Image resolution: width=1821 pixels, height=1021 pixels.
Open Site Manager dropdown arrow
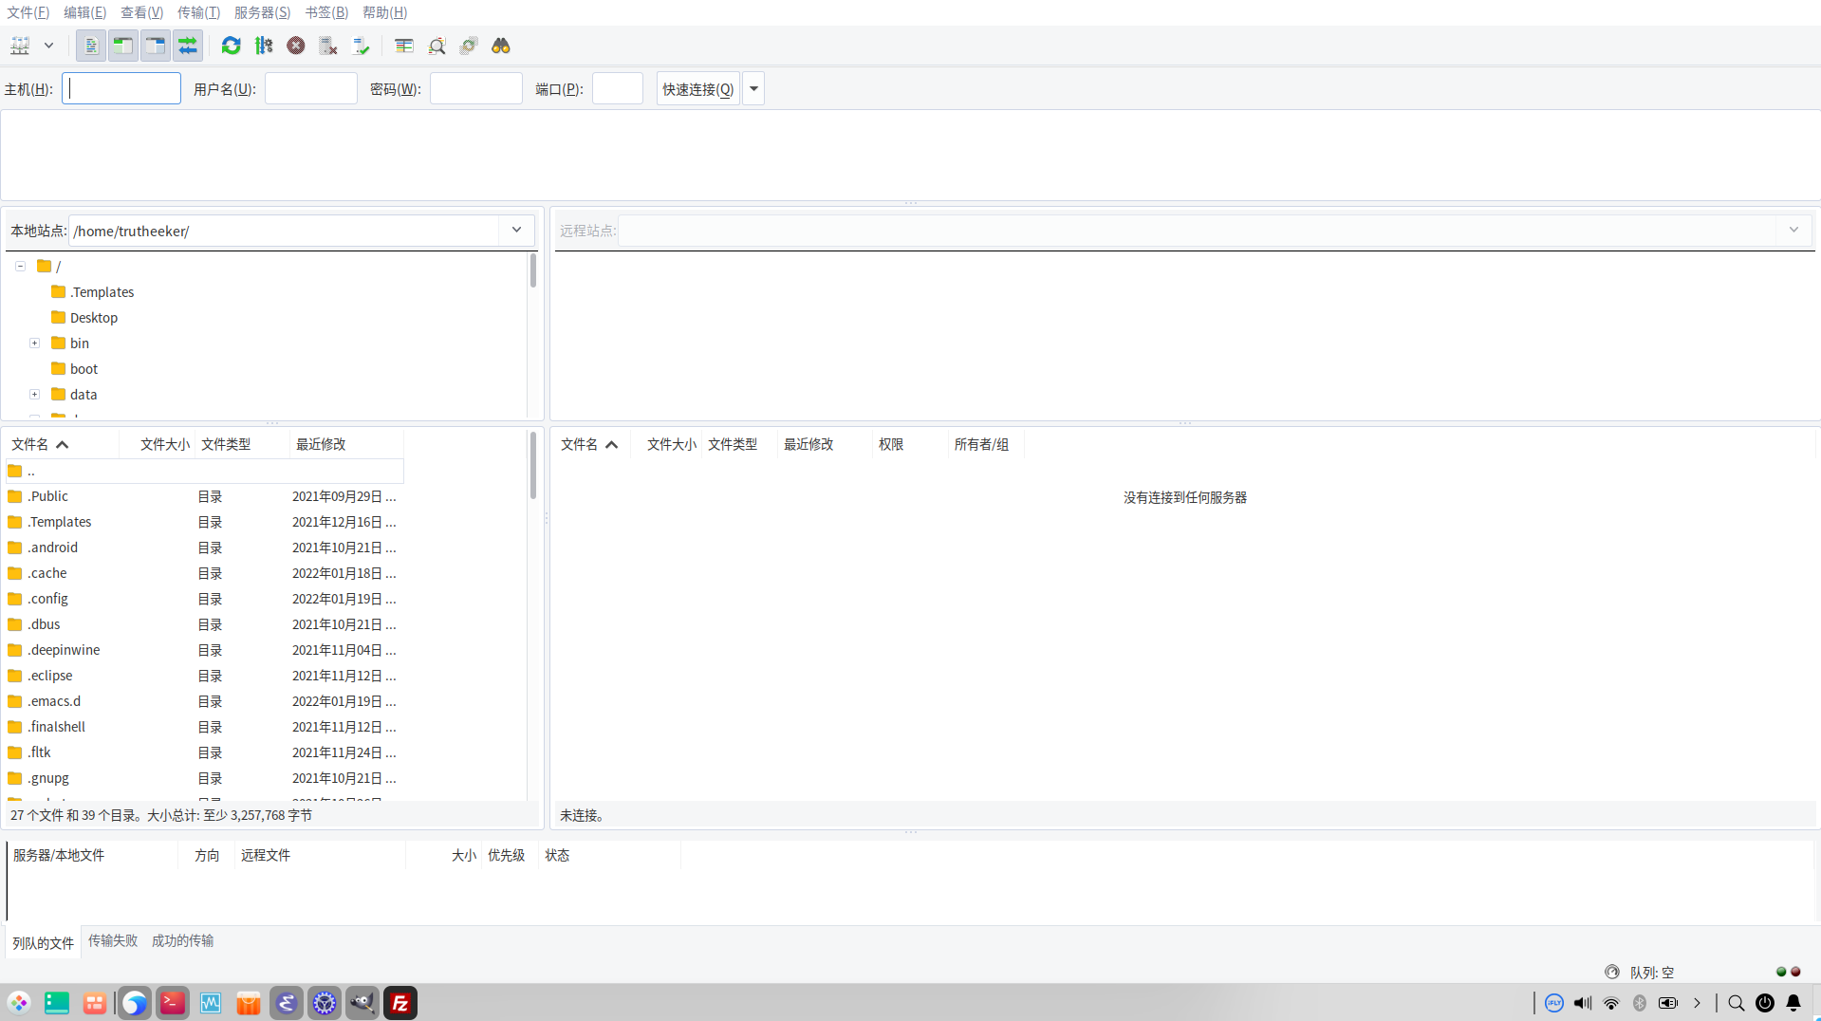(x=48, y=46)
